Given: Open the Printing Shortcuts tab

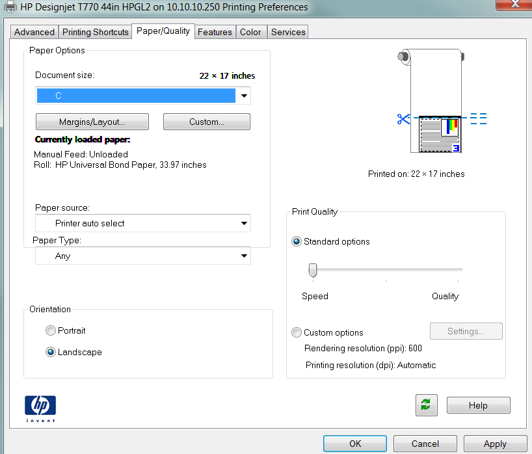Looking at the screenshot, I should point(96,32).
